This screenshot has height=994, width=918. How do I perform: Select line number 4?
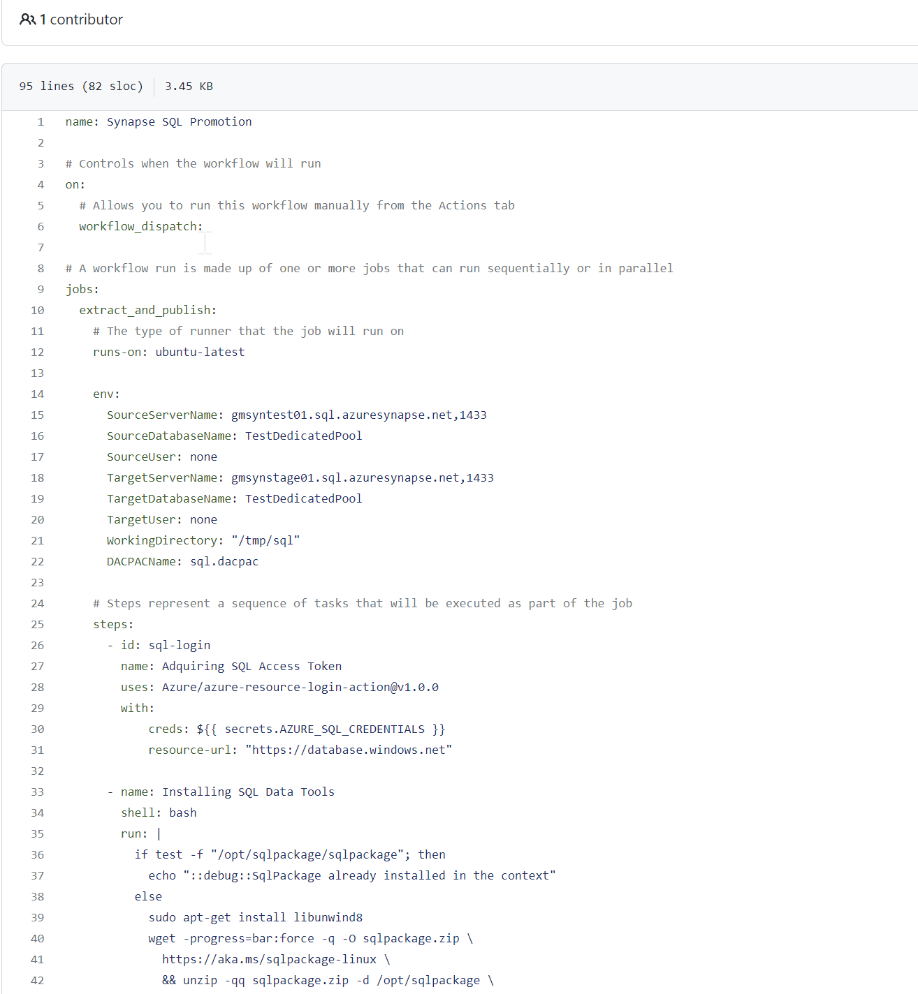[x=41, y=185]
